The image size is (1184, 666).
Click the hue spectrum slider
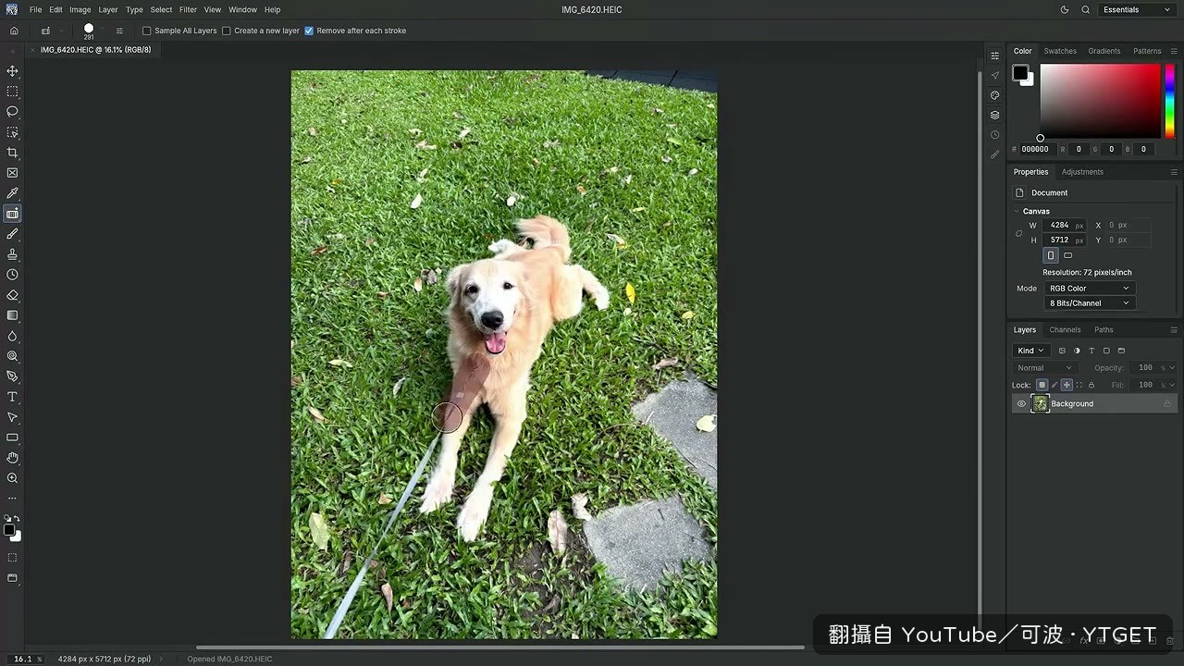[1169, 101]
